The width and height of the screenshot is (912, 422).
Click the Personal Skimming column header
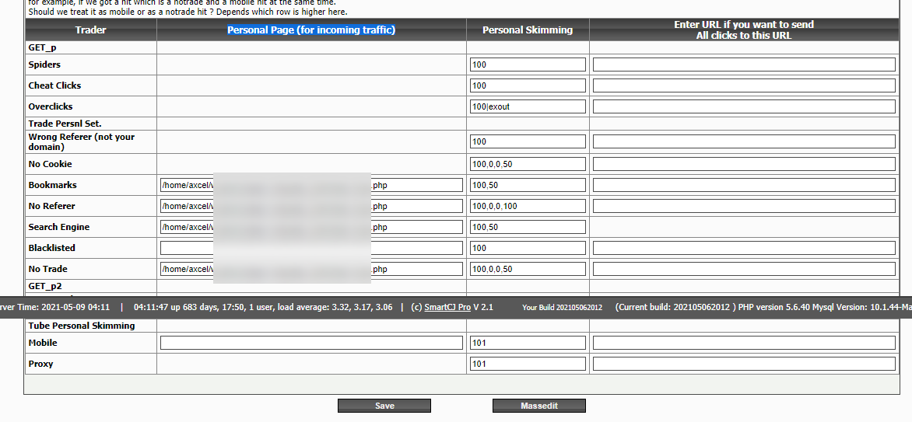(528, 30)
